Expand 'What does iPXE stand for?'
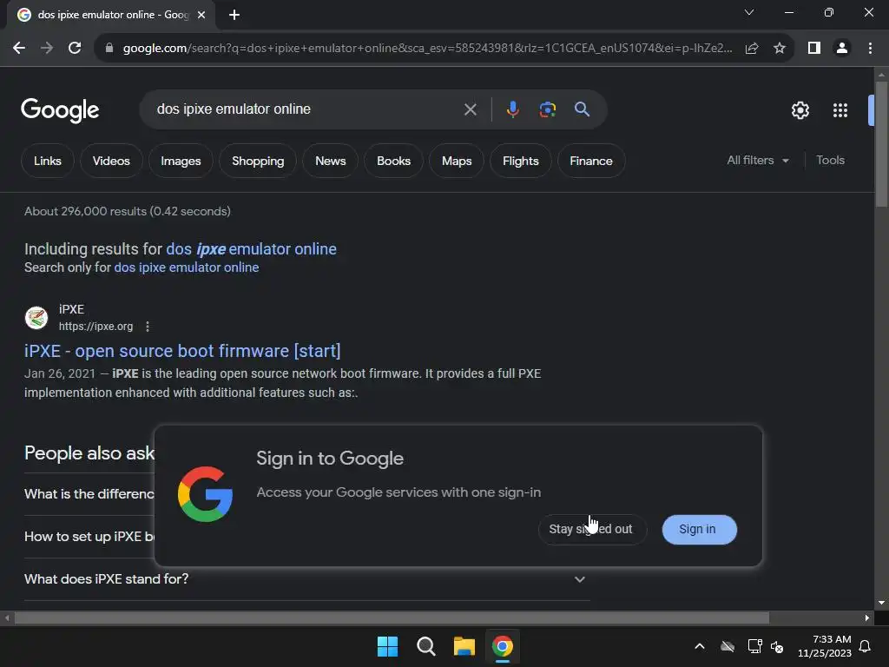 pos(306,579)
